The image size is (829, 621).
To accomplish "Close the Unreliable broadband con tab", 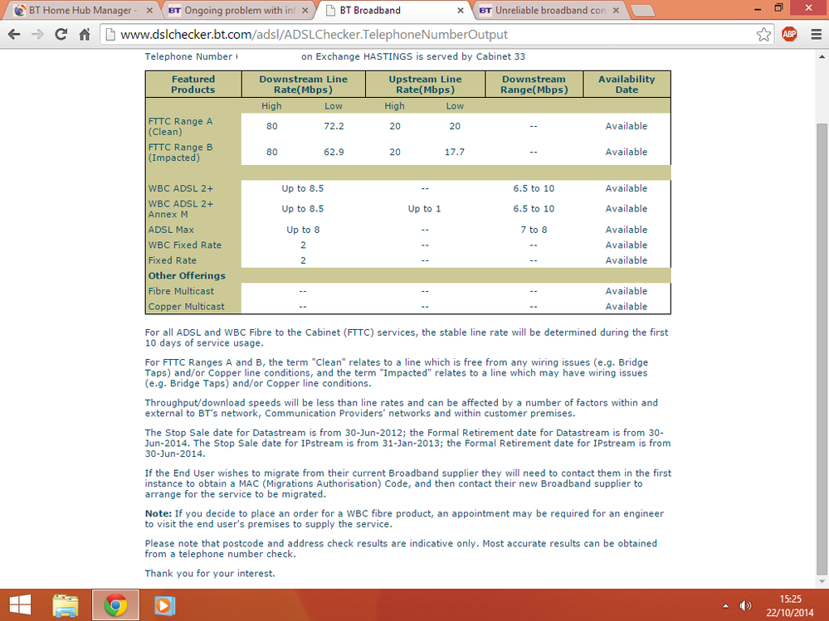I will pos(616,10).
